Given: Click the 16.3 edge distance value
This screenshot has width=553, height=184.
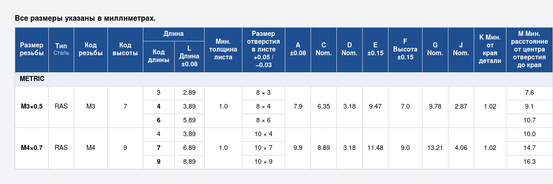Looking at the screenshot, I should point(529,162).
